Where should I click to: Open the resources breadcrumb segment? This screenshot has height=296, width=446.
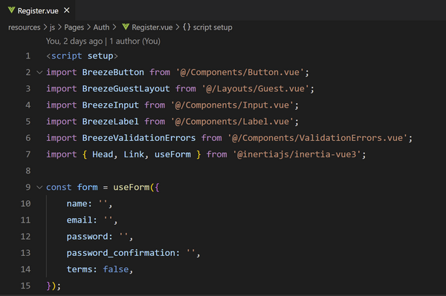pyautogui.click(x=25, y=27)
